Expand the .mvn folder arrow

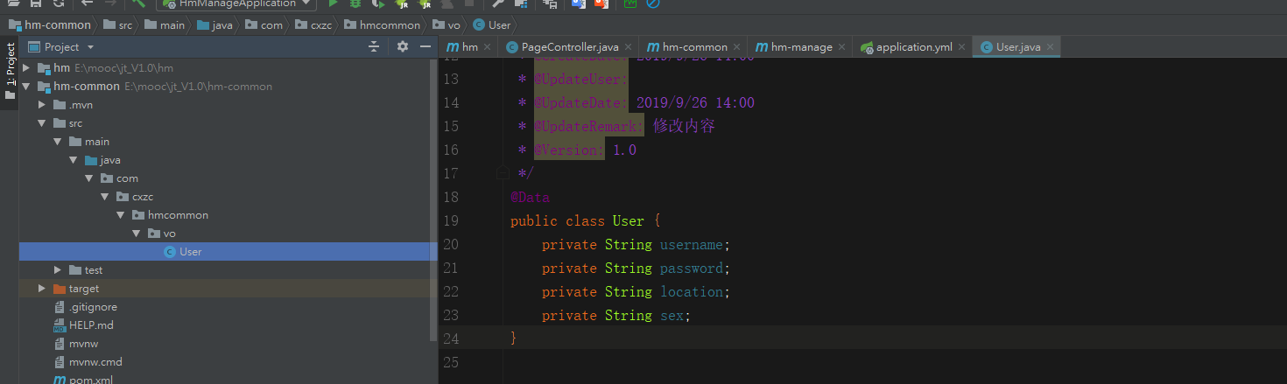41,105
